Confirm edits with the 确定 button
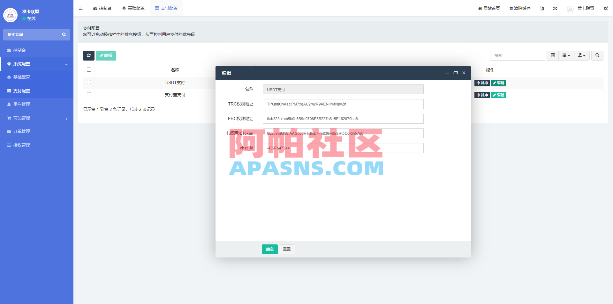Viewport: 613px width, 304px height. [x=269, y=249]
